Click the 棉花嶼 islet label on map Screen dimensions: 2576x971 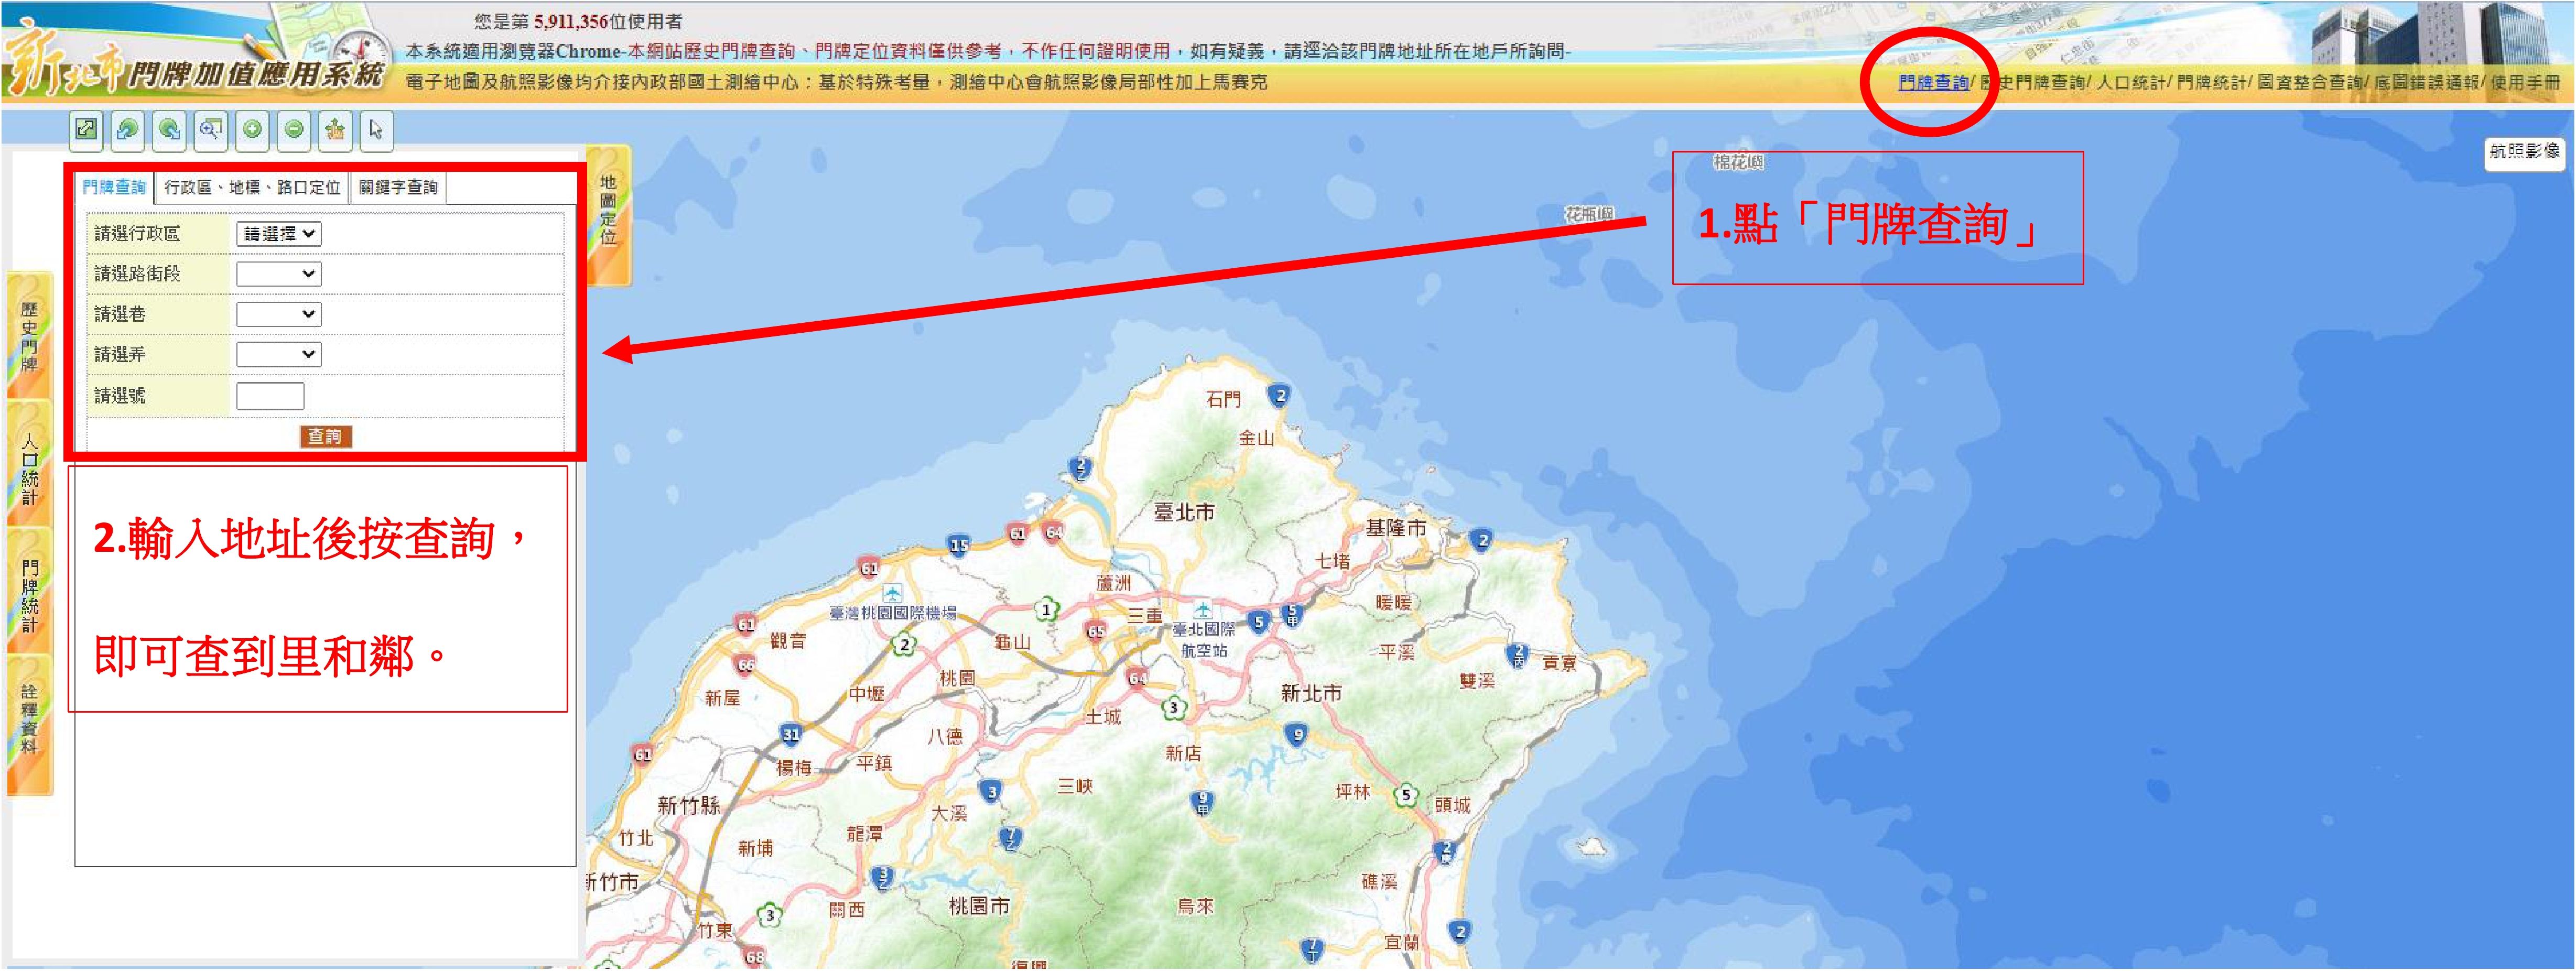click(x=1739, y=162)
